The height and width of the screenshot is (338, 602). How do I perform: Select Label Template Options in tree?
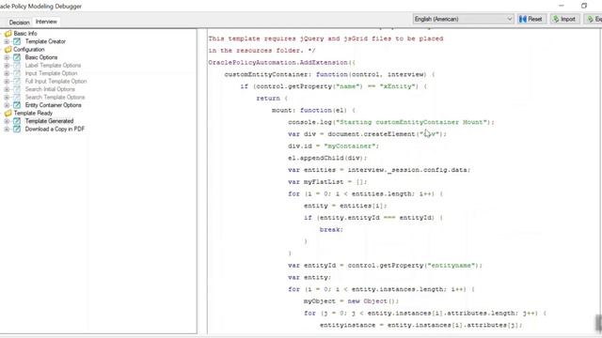53,66
